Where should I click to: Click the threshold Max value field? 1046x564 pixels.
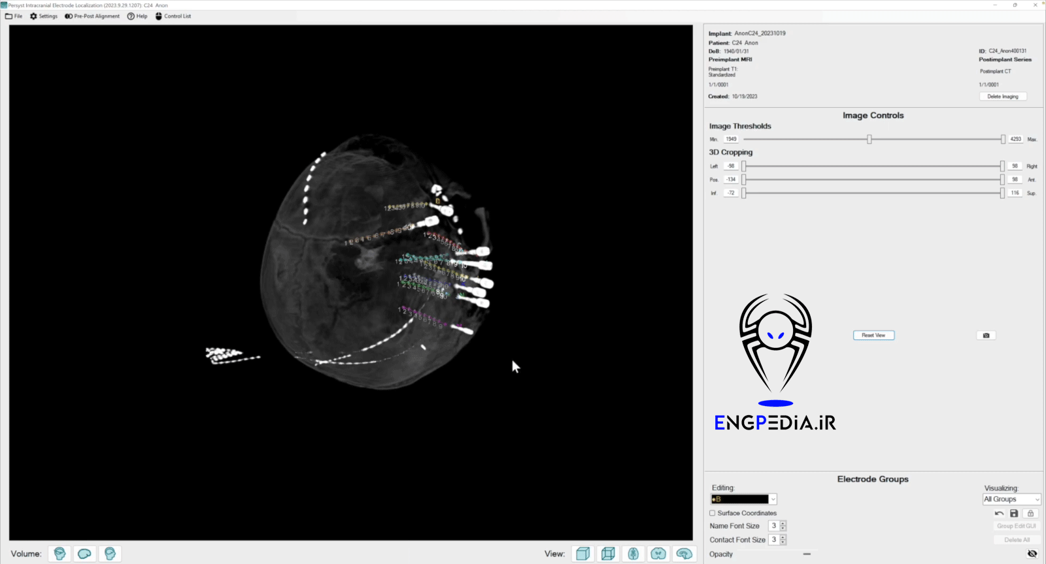(1016, 139)
